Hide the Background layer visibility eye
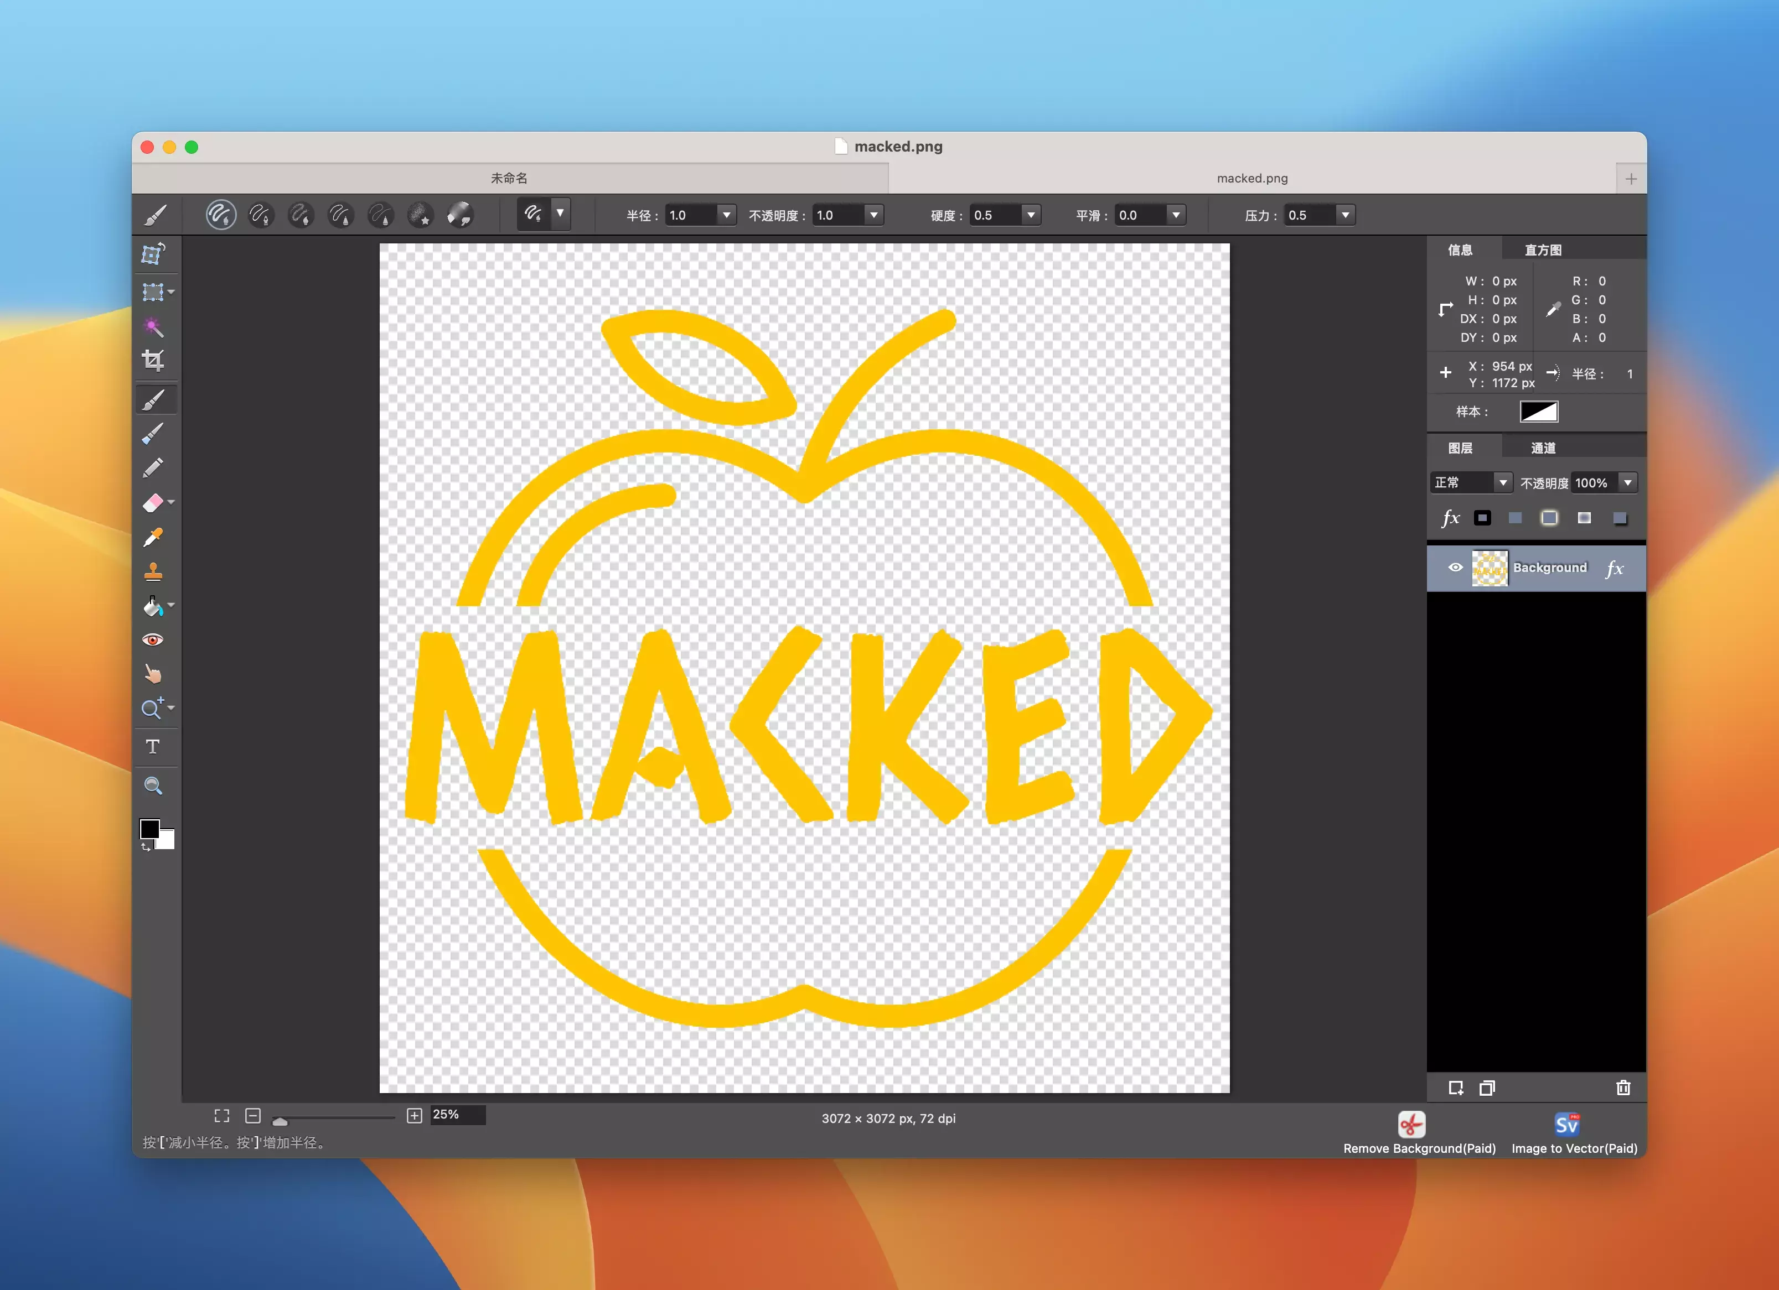 [x=1455, y=568]
